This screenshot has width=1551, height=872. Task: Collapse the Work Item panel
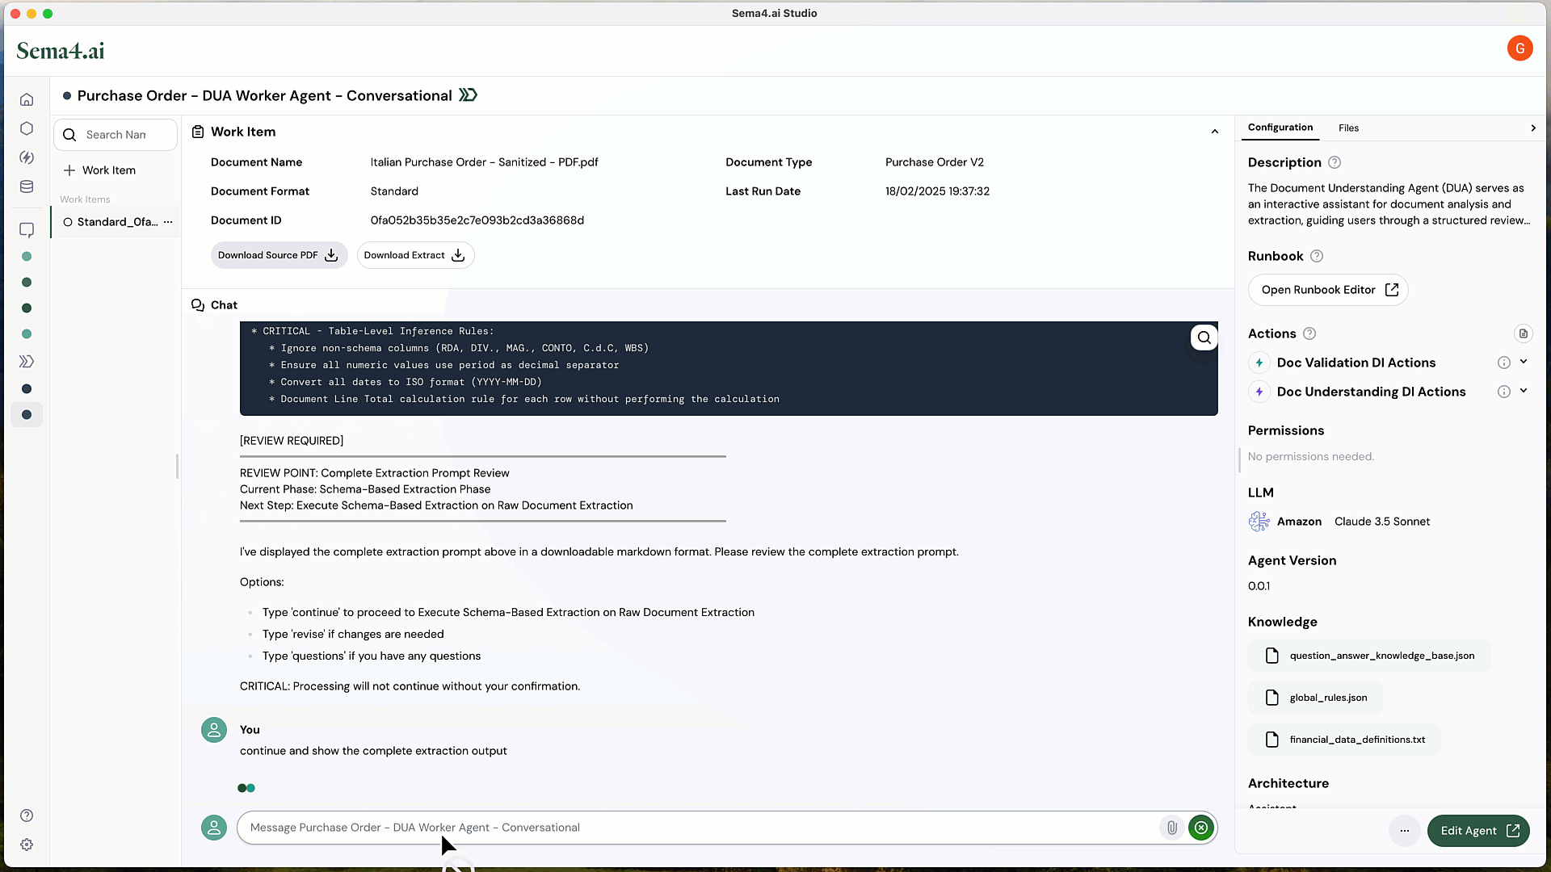[x=1215, y=132]
